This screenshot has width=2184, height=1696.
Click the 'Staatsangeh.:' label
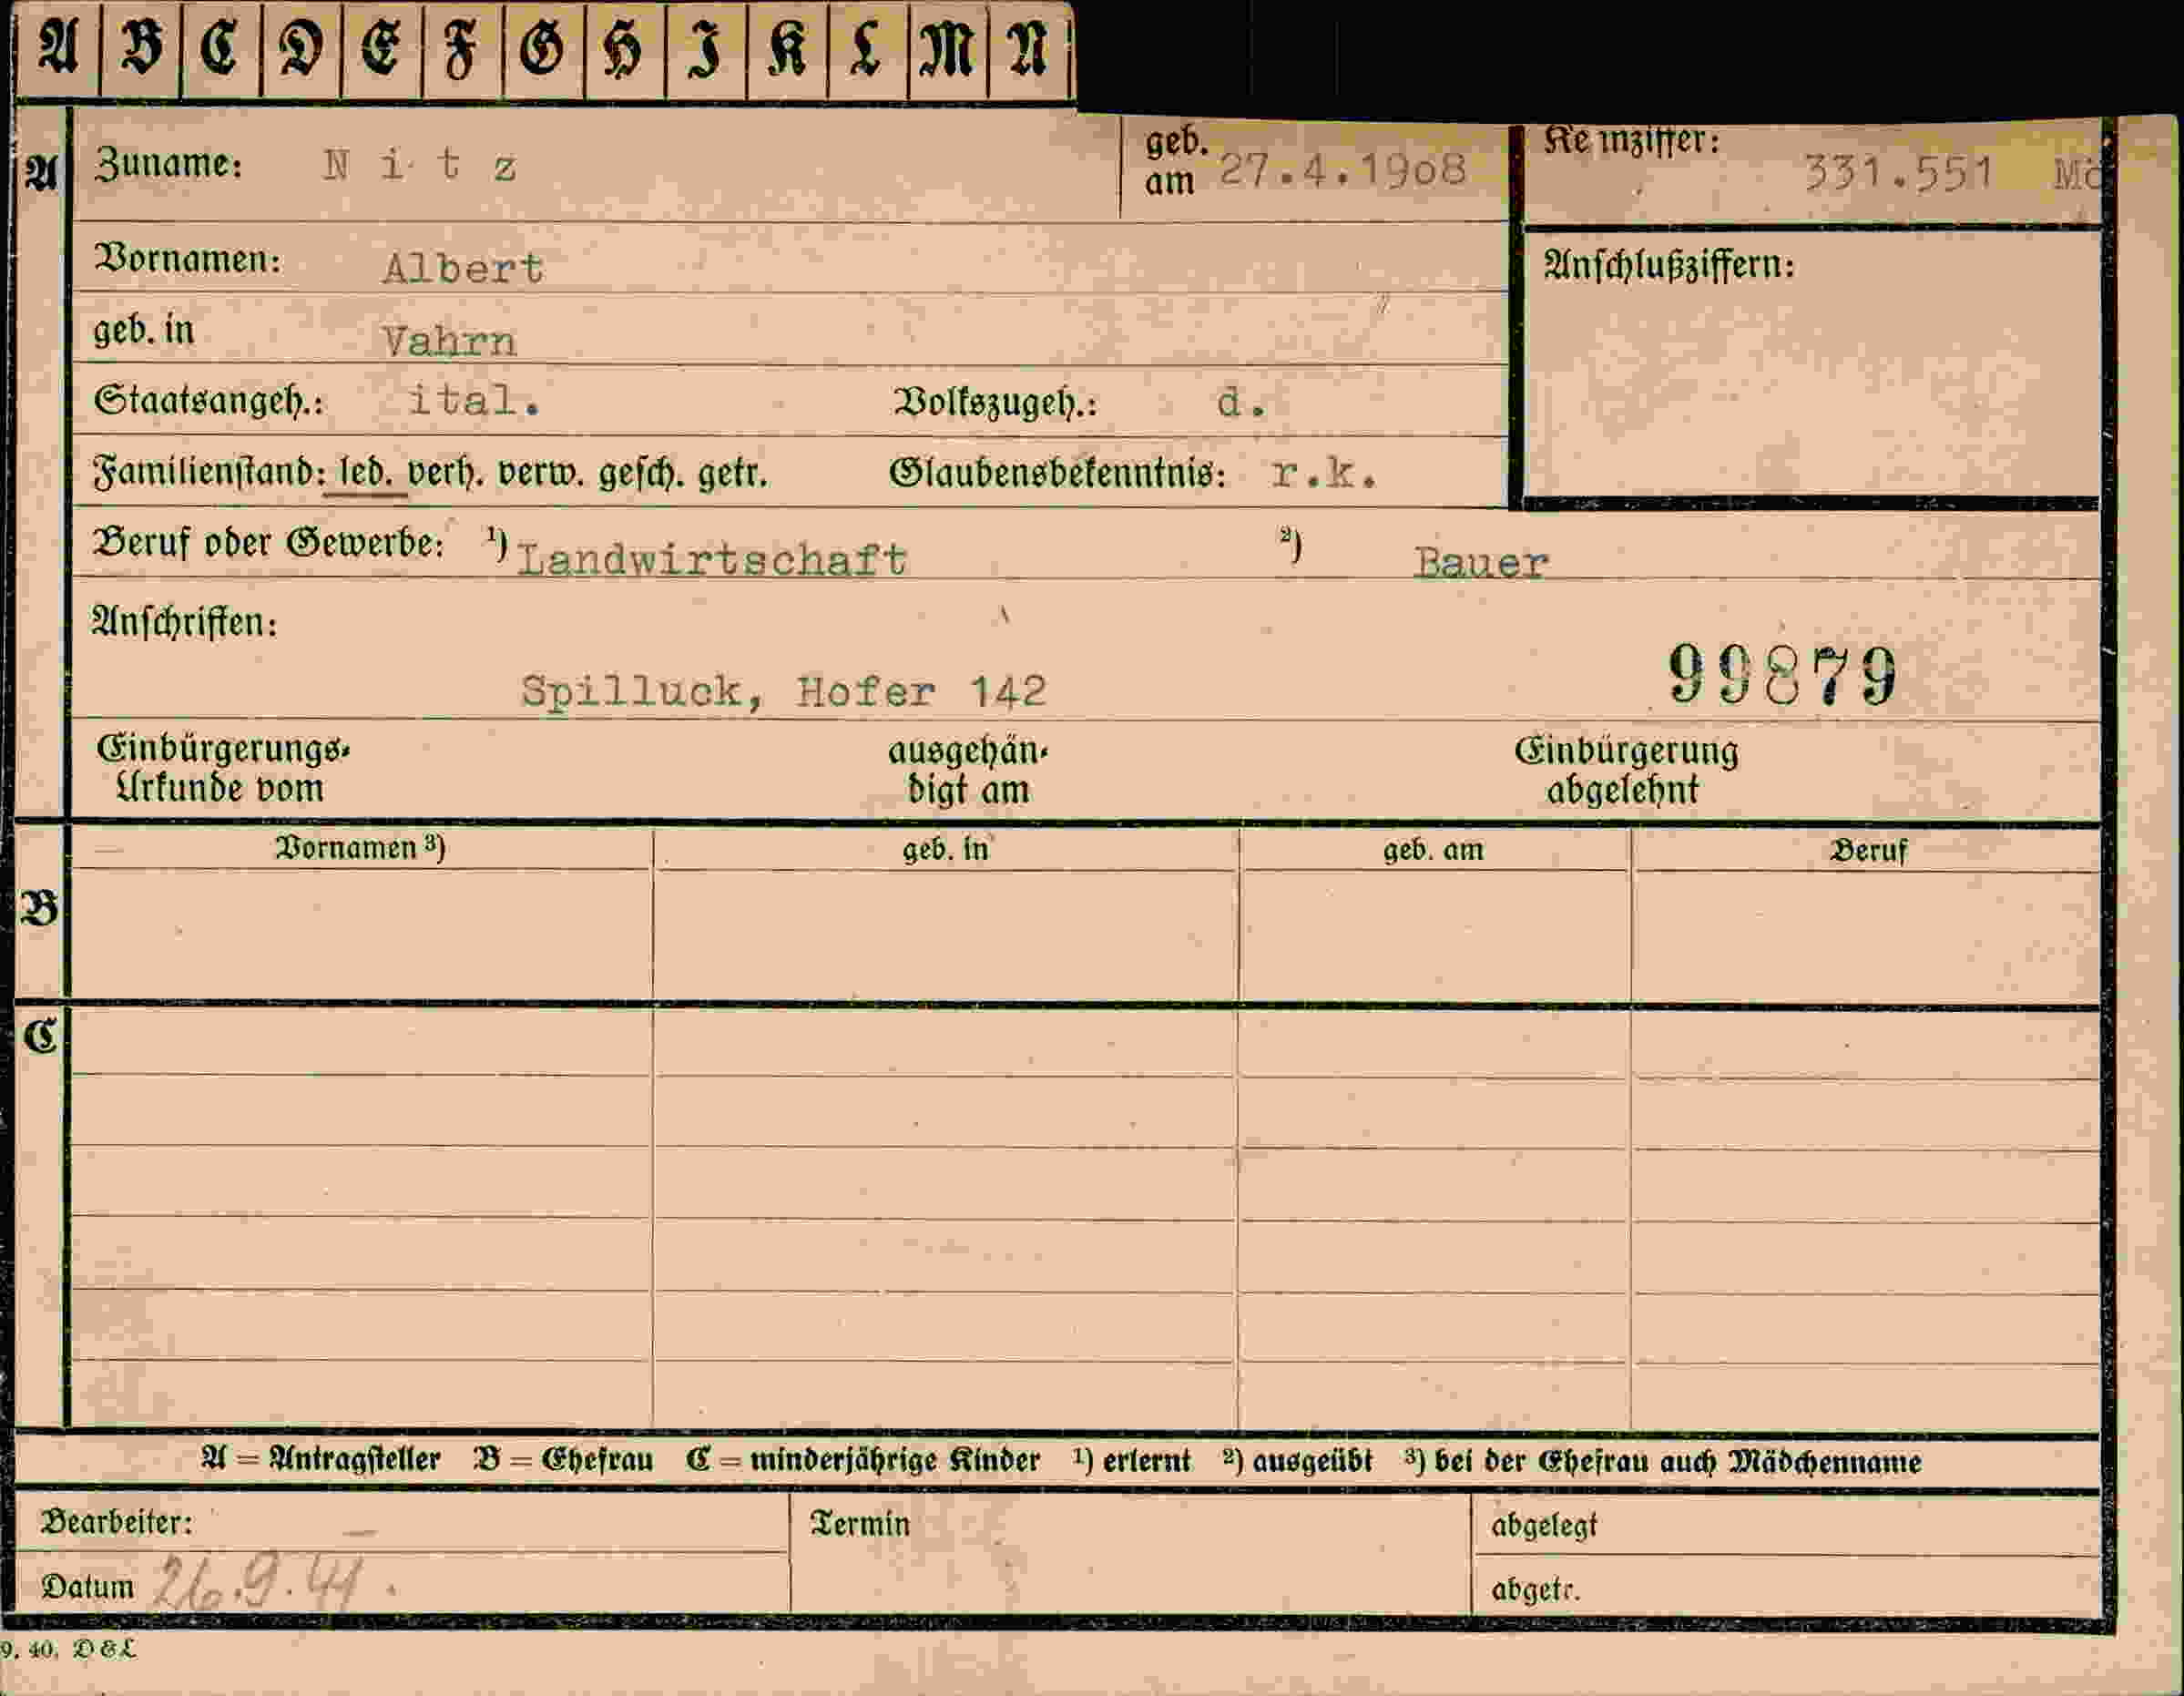[209, 401]
